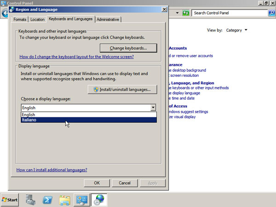Launch PowerShell from the taskbar

(x=47, y=200)
